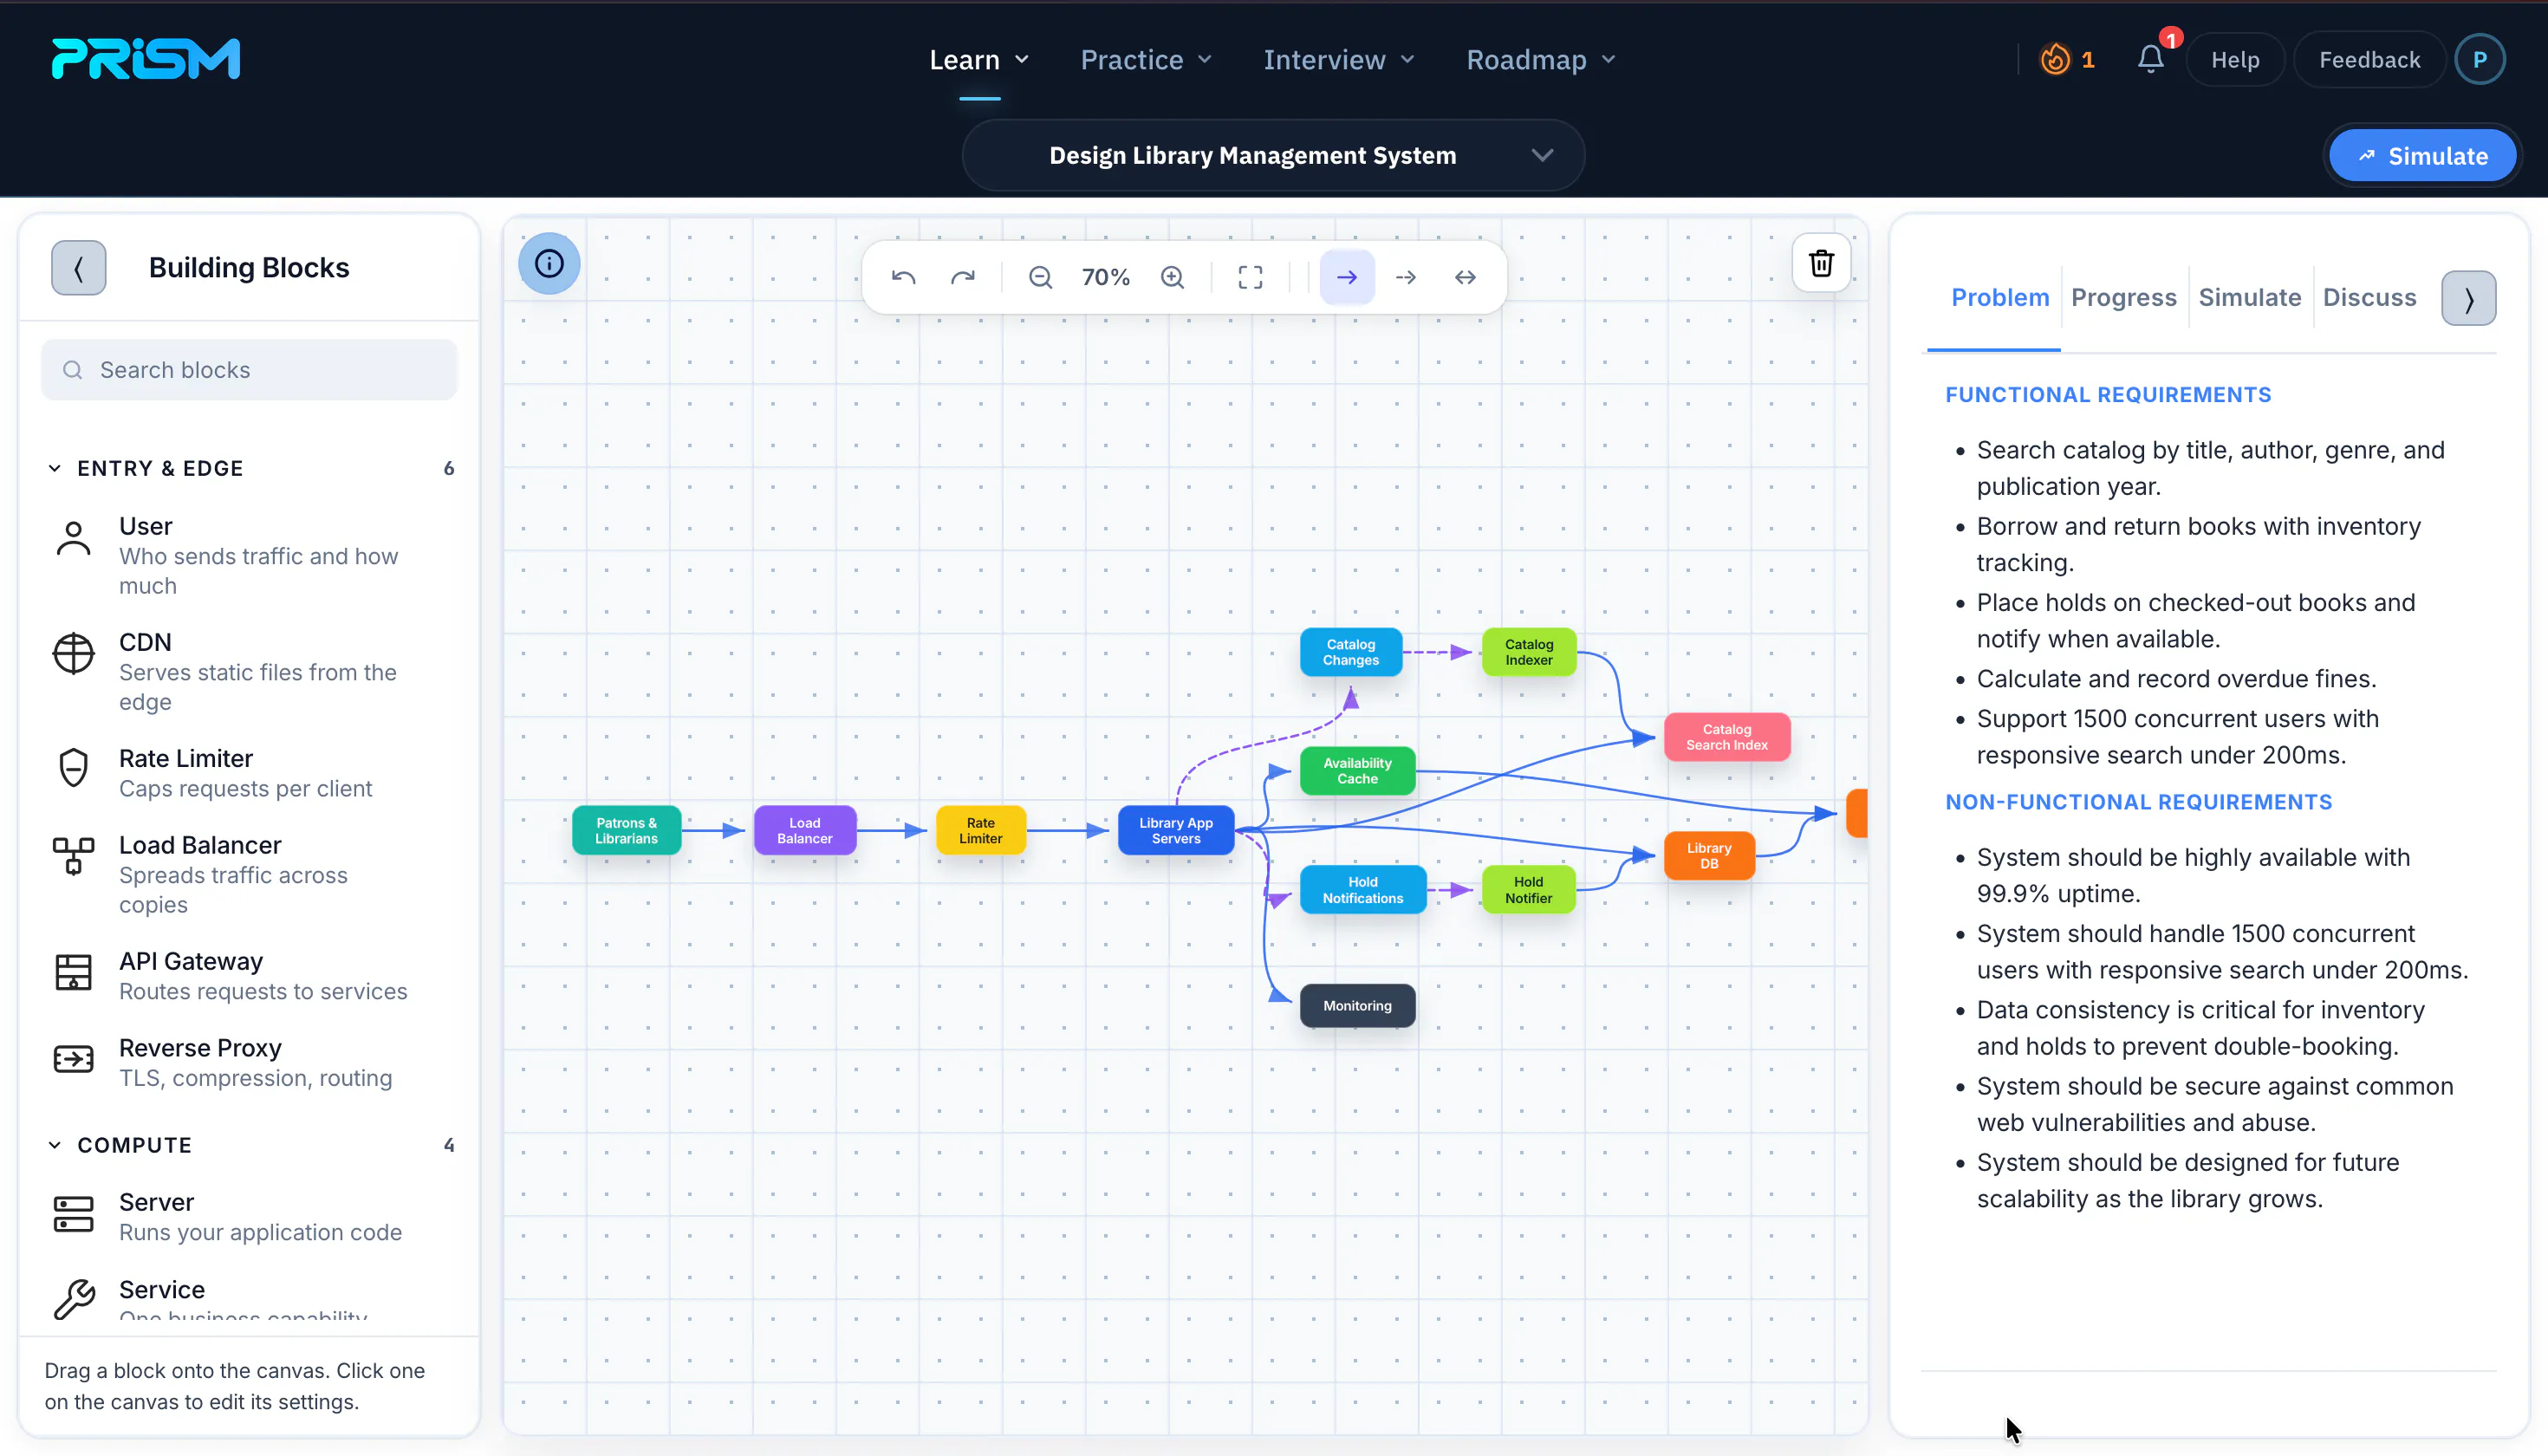Collapse the ENTRY & EDGE section

(x=54, y=469)
